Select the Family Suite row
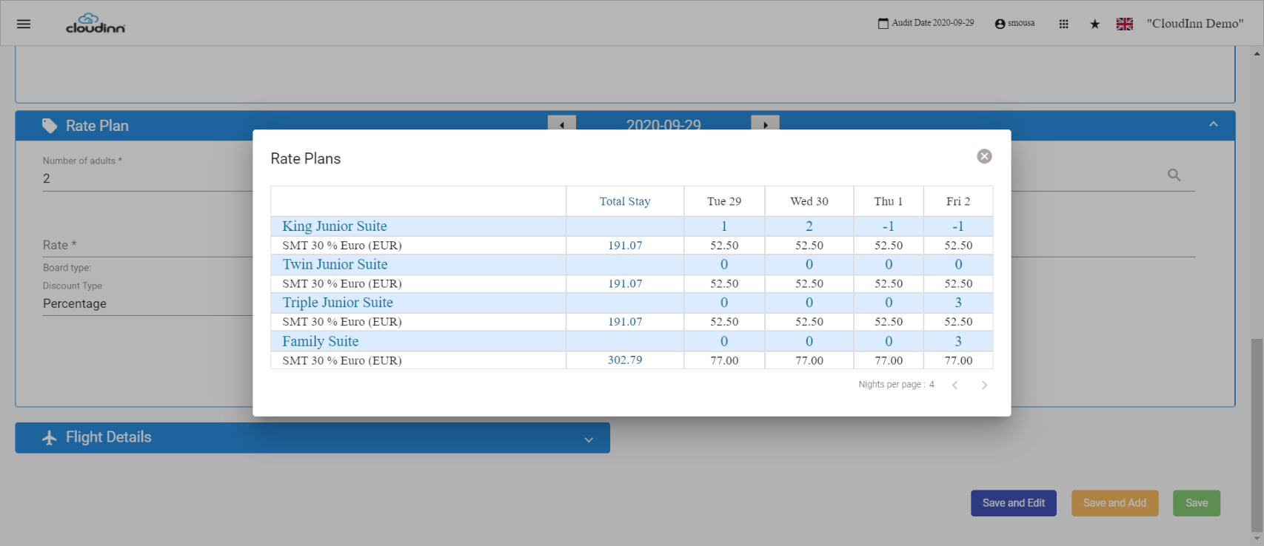Screen dimensions: 1264x546 [632, 341]
